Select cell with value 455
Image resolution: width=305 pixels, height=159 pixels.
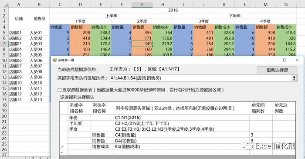[x=142, y=33]
